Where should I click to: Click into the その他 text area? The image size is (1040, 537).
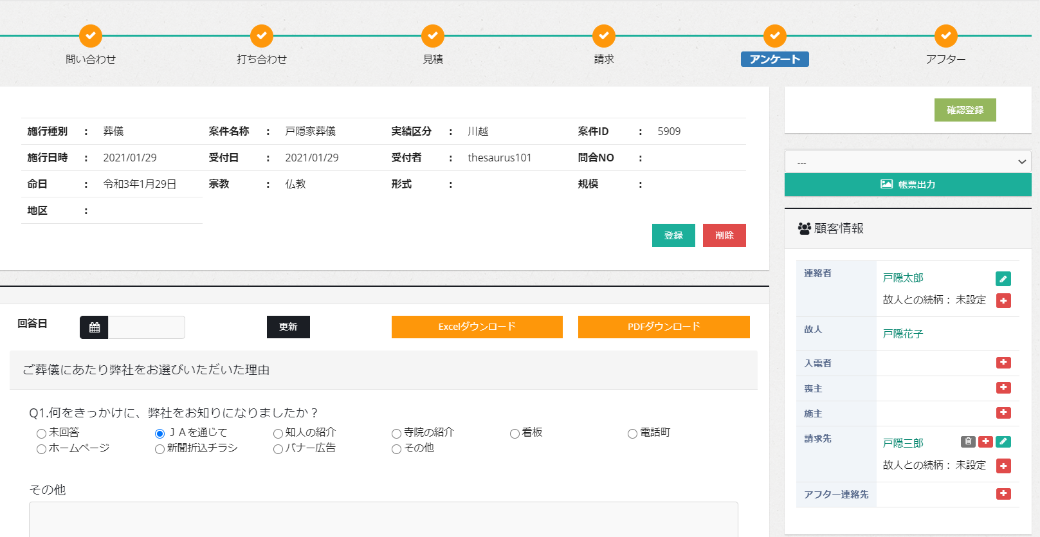(383, 519)
